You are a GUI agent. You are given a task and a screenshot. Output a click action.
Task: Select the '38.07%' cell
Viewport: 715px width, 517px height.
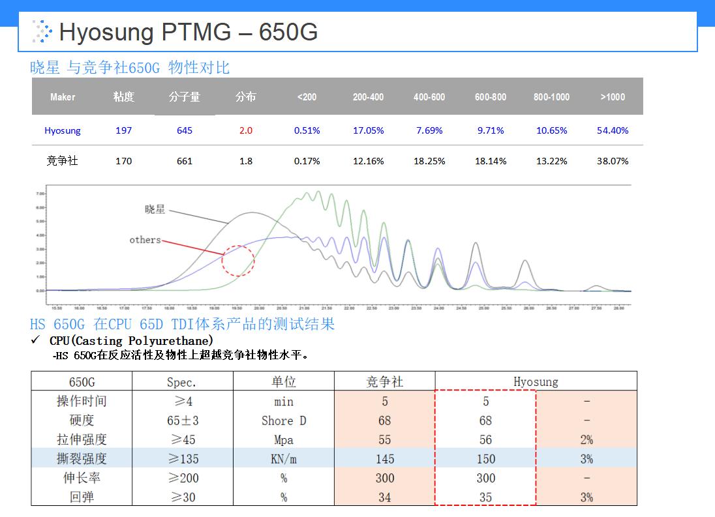click(613, 161)
